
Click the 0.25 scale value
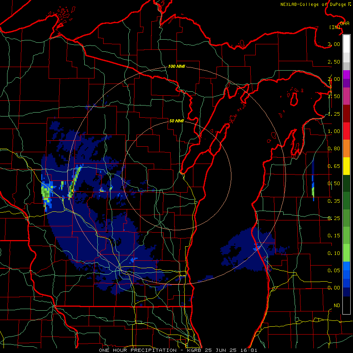tap(334, 218)
